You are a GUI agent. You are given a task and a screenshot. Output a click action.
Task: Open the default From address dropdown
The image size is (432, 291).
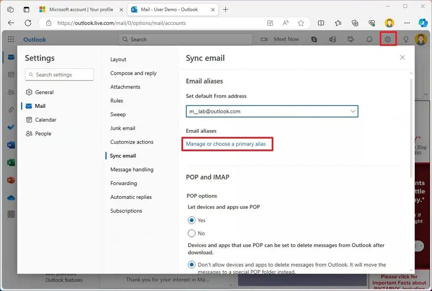pos(353,111)
